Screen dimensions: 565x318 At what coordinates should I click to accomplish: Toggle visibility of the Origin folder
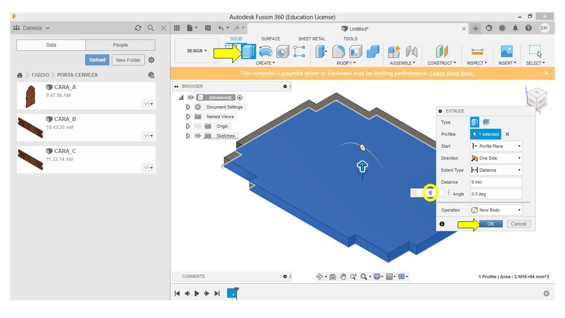pyautogui.click(x=197, y=126)
